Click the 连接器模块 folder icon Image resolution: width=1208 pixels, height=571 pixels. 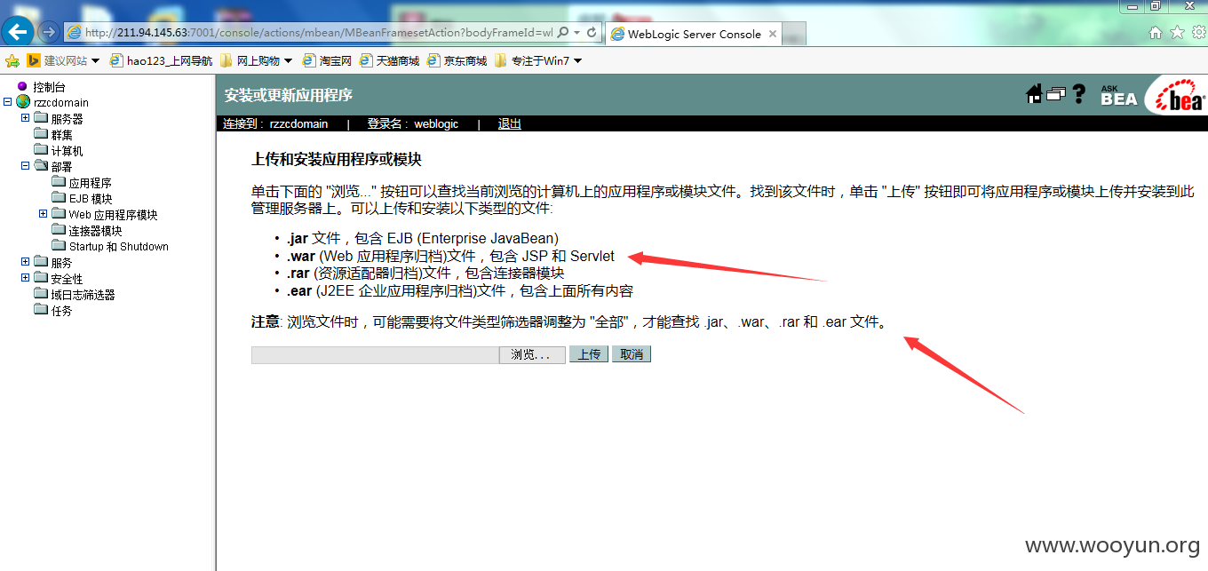coord(59,230)
